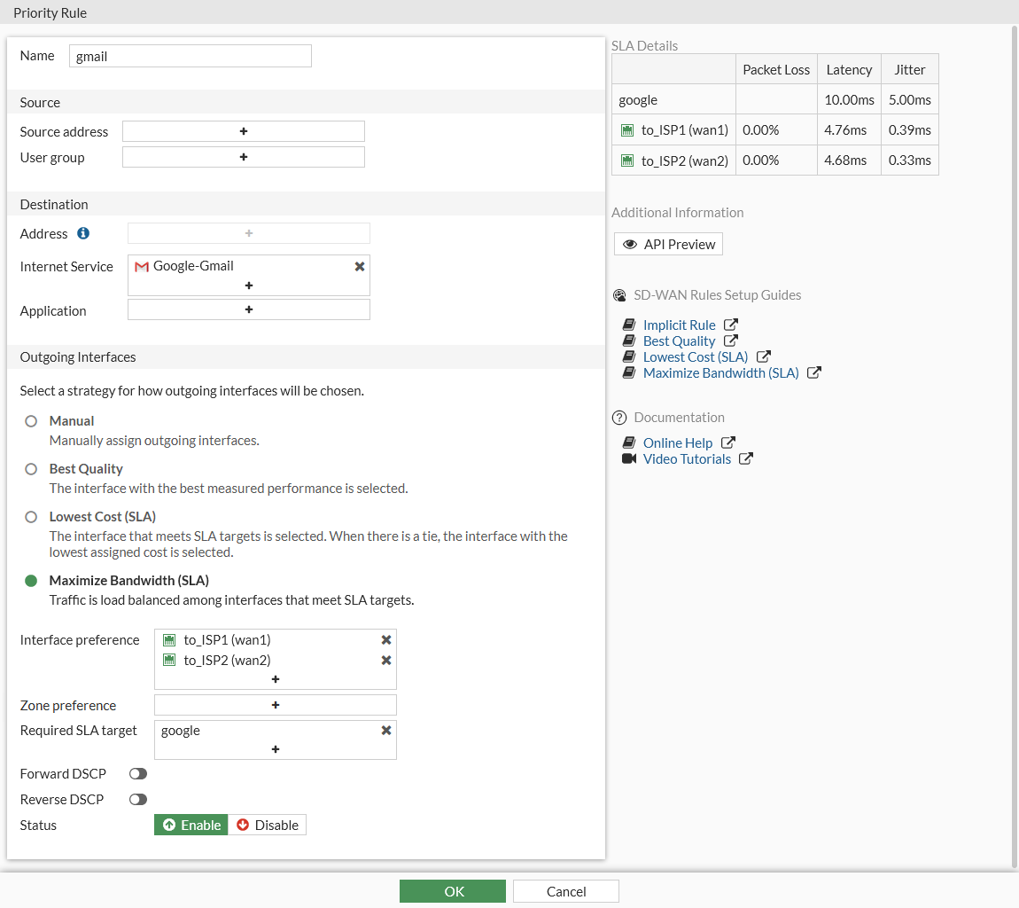Add a User group entry
Viewport: 1019px width, 908px height.
click(244, 157)
